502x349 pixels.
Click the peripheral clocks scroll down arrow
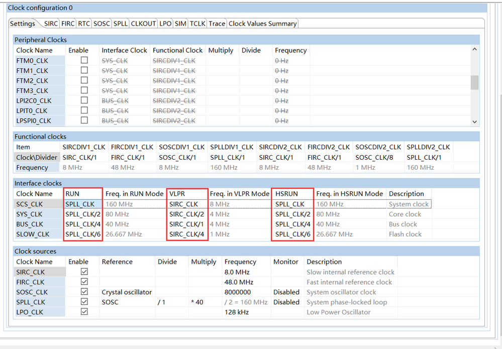(474, 122)
